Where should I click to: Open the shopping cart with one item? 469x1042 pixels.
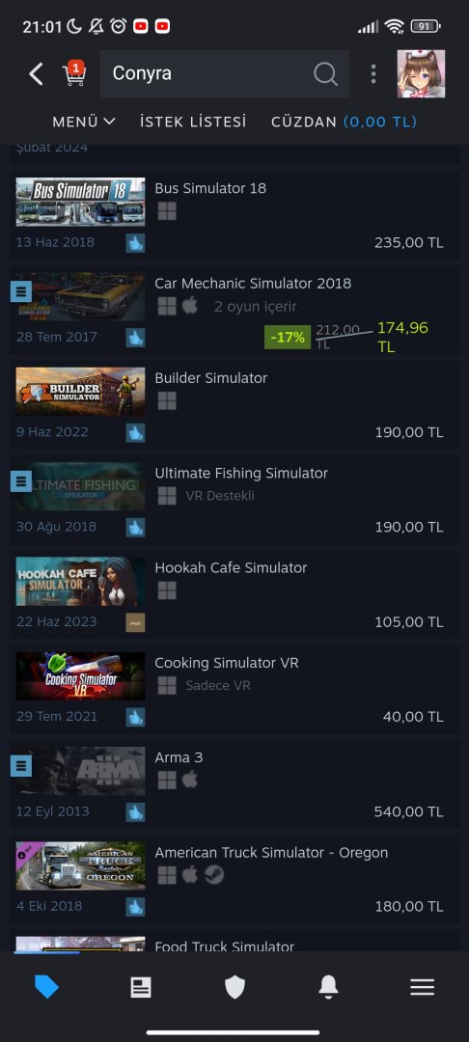pos(73,73)
